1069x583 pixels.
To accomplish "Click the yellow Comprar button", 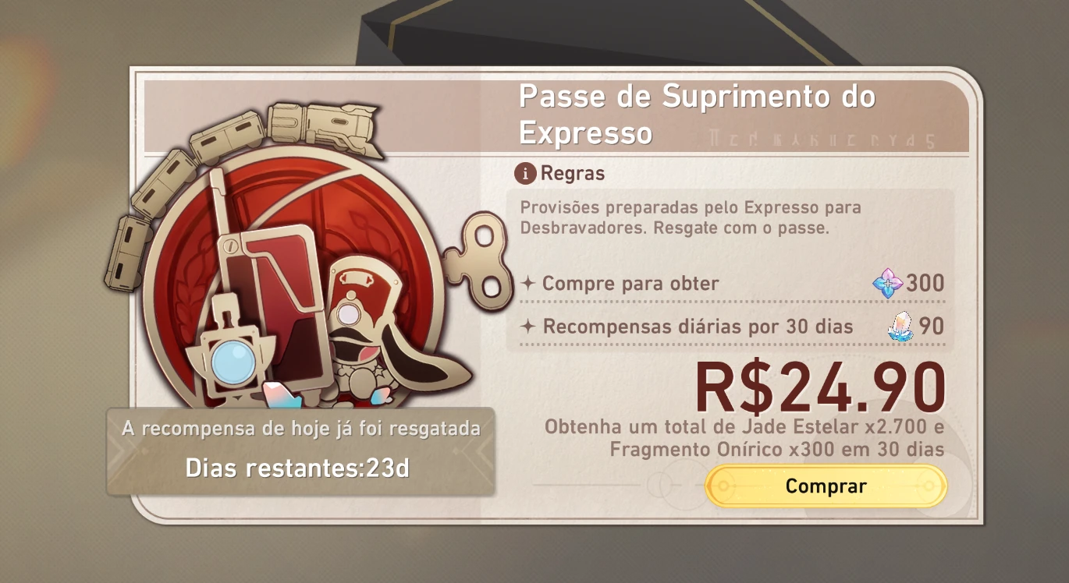I will (x=826, y=486).
